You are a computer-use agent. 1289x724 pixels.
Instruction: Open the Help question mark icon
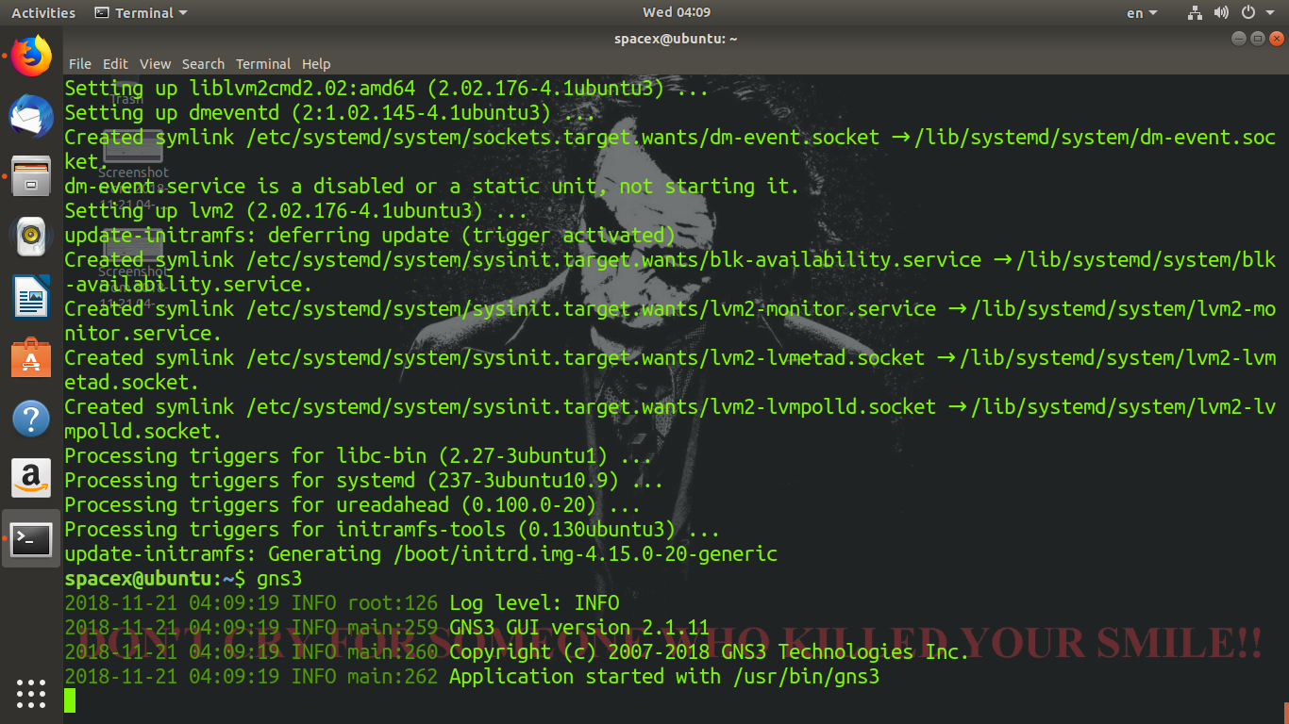coord(31,419)
